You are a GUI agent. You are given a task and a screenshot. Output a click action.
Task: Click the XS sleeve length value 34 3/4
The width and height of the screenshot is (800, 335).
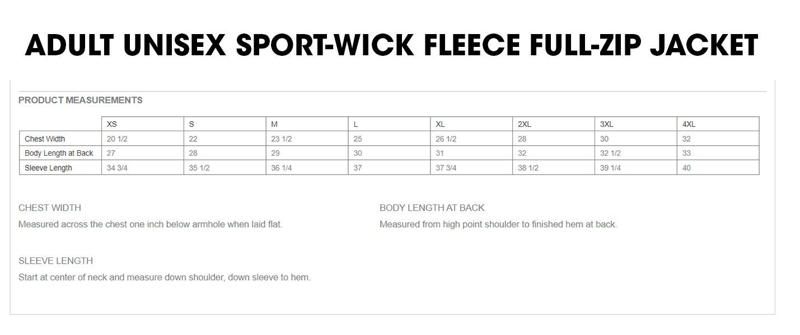point(116,168)
